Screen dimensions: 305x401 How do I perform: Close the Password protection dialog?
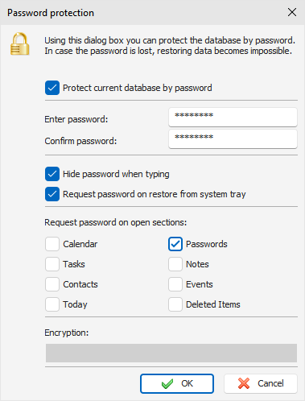click(x=292, y=12)
